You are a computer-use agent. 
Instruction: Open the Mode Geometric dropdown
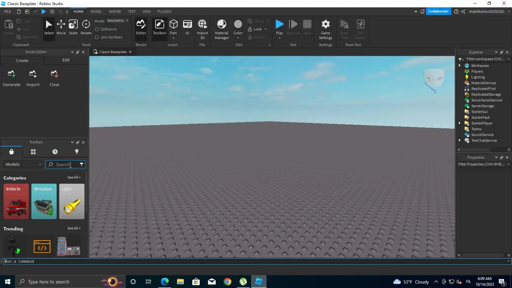point(118,20)
